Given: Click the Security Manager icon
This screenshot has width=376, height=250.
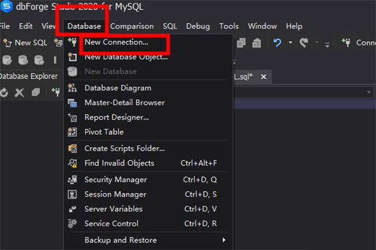Looking at the screenshot, I should click(x=72, y=180).
